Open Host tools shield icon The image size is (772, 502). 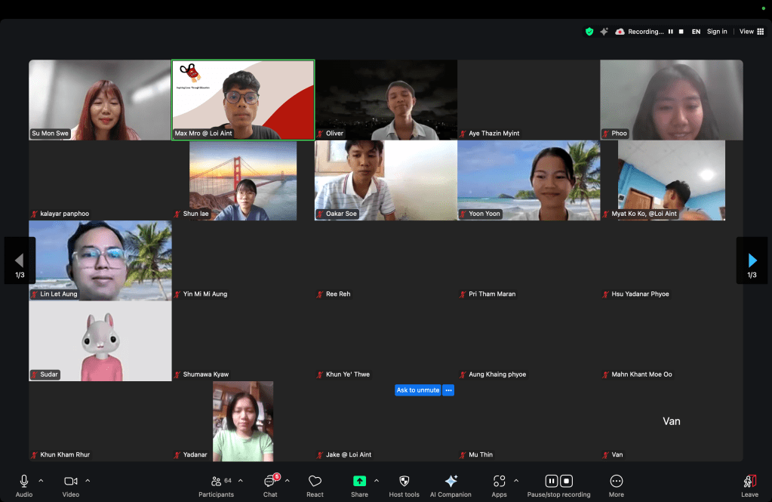[x=404, y=481]
